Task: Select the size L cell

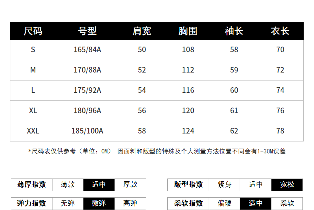Action: 33,90
